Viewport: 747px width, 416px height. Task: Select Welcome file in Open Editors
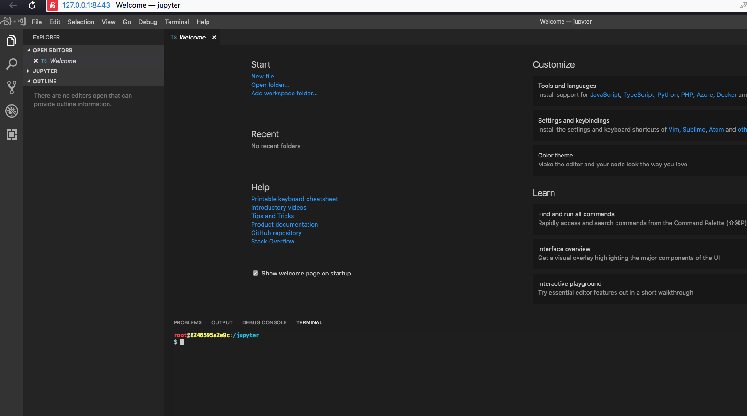[x=94, y=61]
